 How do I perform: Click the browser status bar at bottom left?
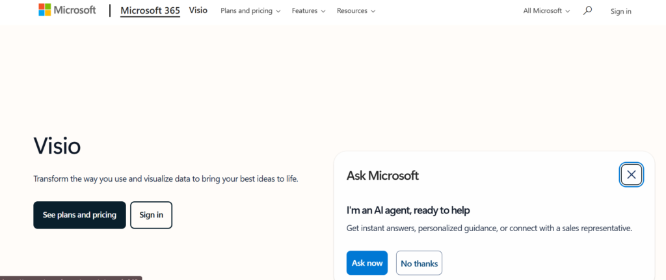(x=70, y=277)
